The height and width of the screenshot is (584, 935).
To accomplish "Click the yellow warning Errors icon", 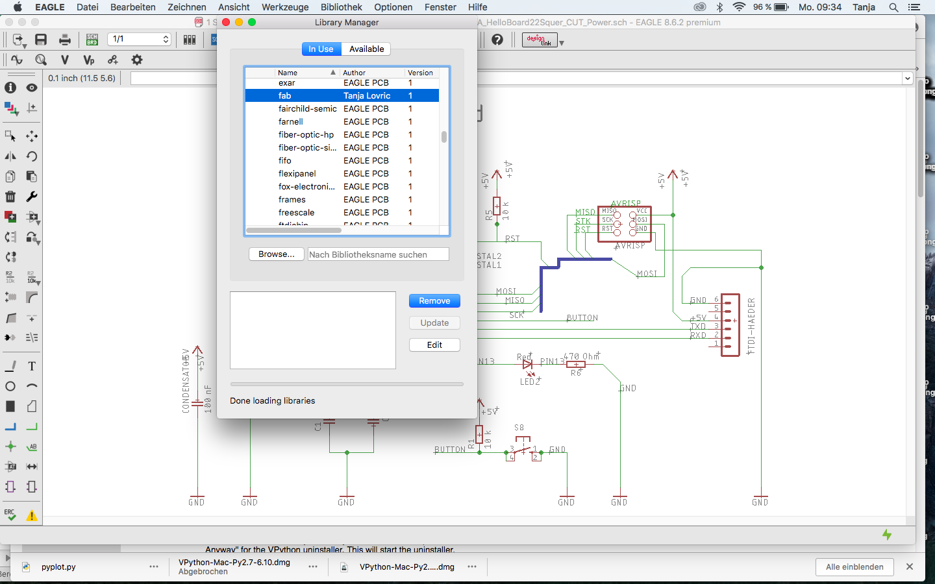I will point(31,516).
